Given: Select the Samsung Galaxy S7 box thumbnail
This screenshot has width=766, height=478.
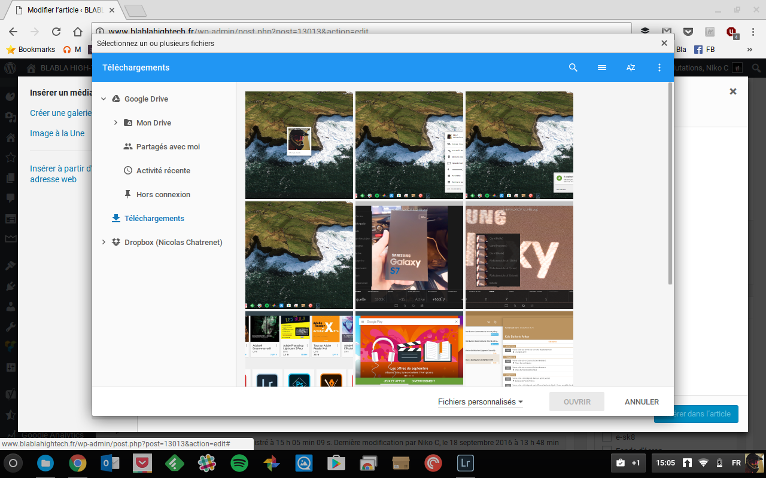Looking at the screenshot, I should (x=409, y=255).
